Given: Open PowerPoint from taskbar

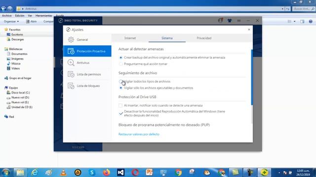Looking at the screenshot, I should (149, 173).
